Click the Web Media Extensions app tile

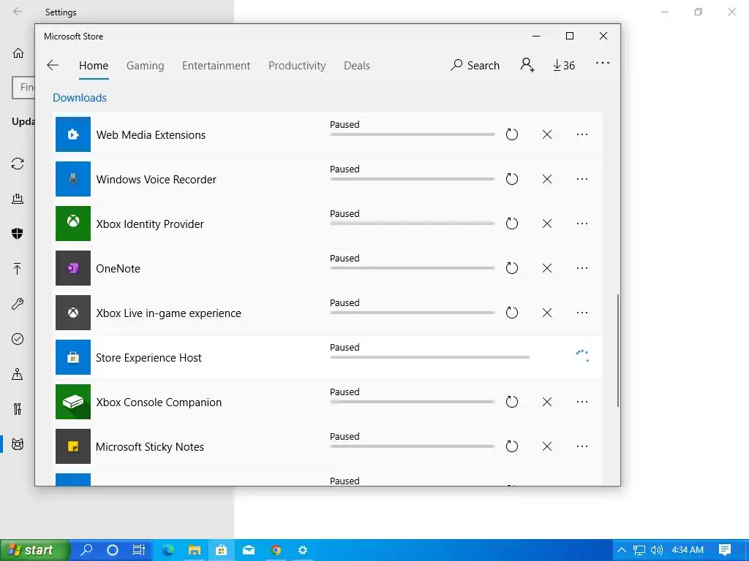click(x=73, y=134)
